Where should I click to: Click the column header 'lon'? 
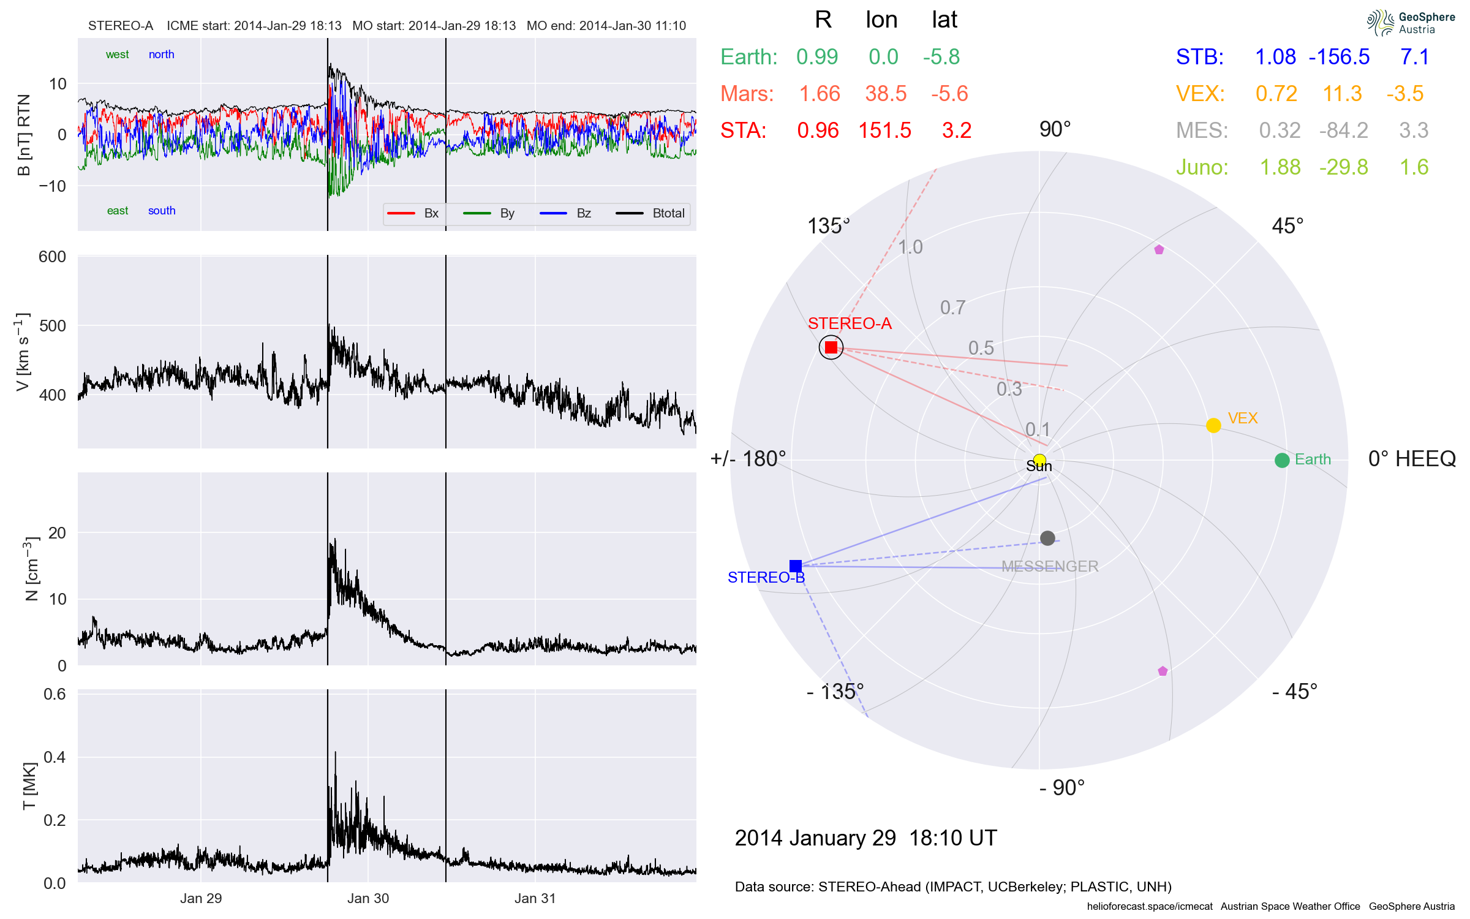(x=881, y=20)
